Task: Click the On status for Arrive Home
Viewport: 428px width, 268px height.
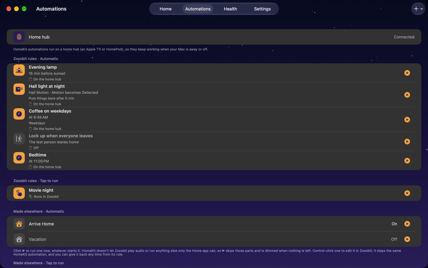Action: coord(394,224)
